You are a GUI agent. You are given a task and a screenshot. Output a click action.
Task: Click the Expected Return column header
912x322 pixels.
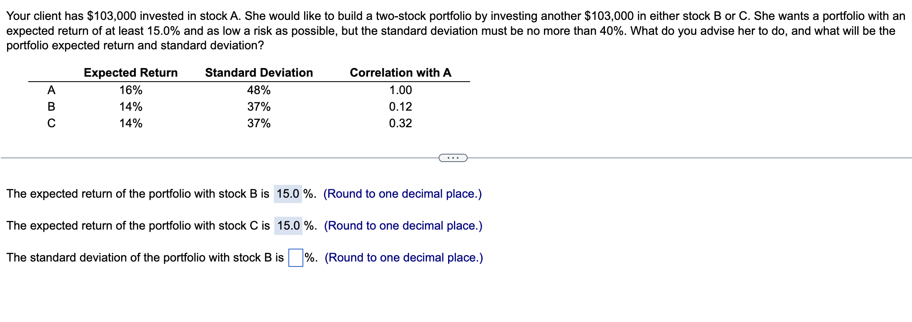coord(131,73)
